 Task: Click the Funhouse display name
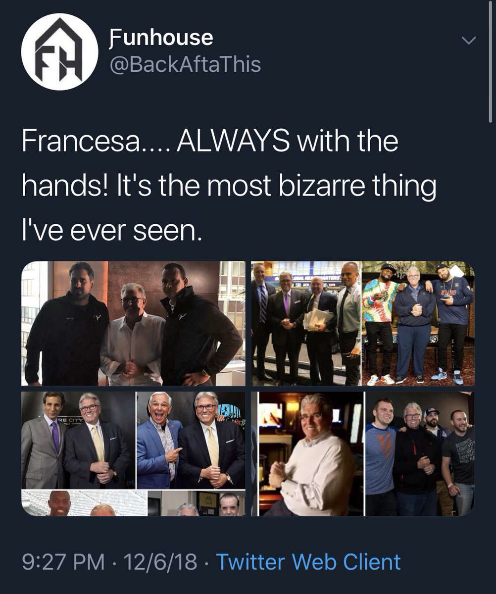point(160,37)
